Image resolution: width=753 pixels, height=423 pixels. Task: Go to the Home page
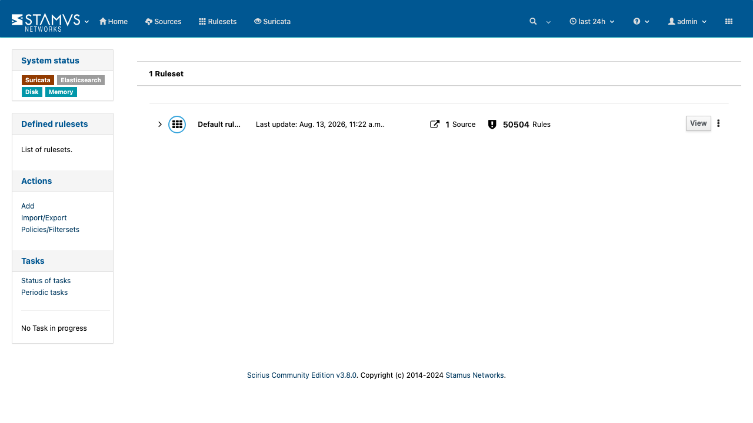(114, 22)
